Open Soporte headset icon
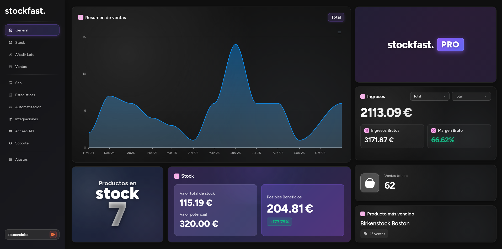The image size is (502, 249). (x=10, y=143)
